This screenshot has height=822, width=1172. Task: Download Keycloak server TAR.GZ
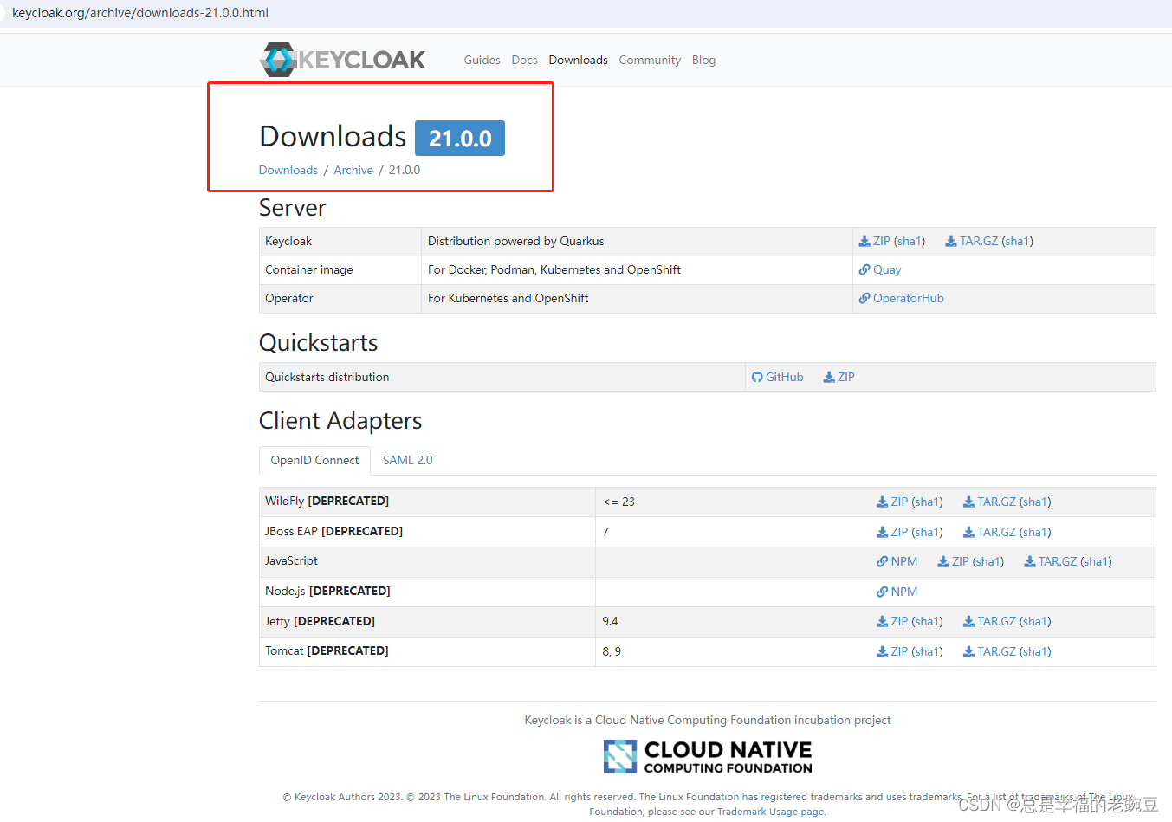[971, 241]
